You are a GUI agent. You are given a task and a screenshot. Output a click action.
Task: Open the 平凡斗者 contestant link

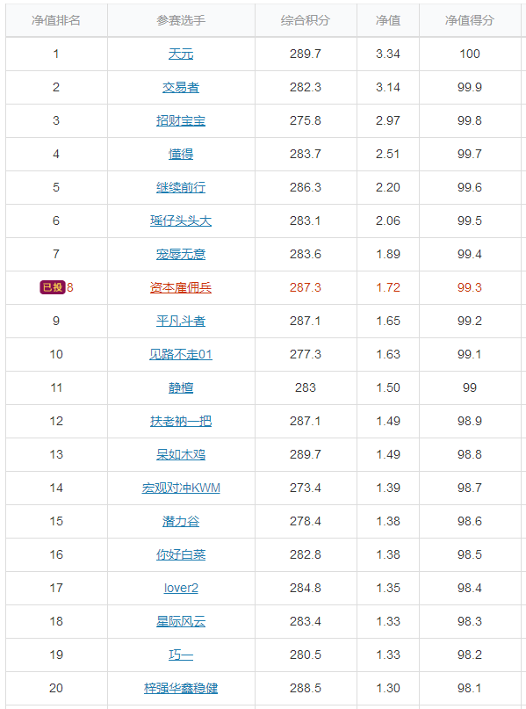point(181,321)
